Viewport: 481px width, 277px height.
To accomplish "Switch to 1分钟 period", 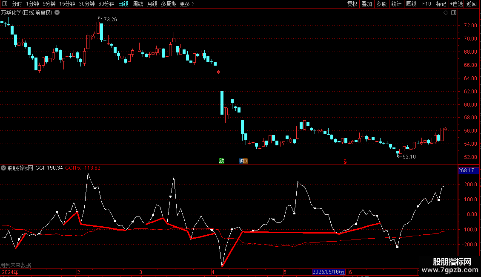I will pyautogui.click(x=32, y=4).
